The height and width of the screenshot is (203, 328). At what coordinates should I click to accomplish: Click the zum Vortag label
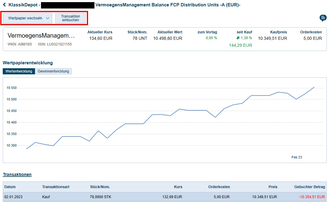pos(207,32)
